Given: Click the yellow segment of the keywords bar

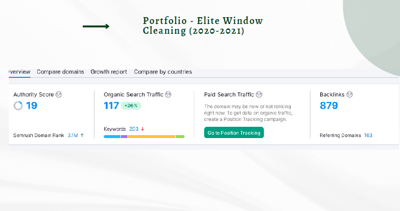Looking at the screenshot, I should (x=151, y=137).
